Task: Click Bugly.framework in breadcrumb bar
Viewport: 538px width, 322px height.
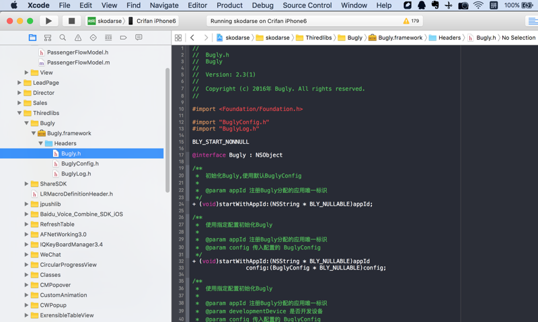Action: click(x=395, y=38)
